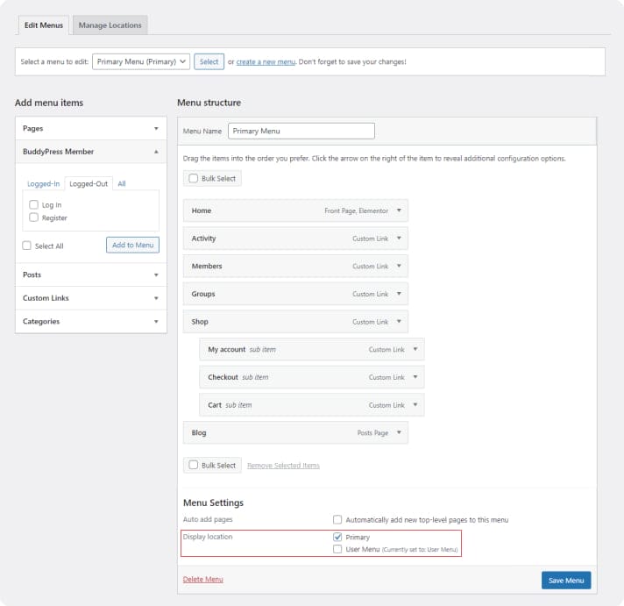Expand the Shop menu item arrow

[399, 322]
